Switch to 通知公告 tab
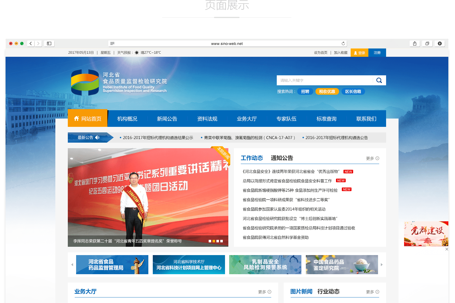This screenshot has height=303, width=455. coord(282,158)
